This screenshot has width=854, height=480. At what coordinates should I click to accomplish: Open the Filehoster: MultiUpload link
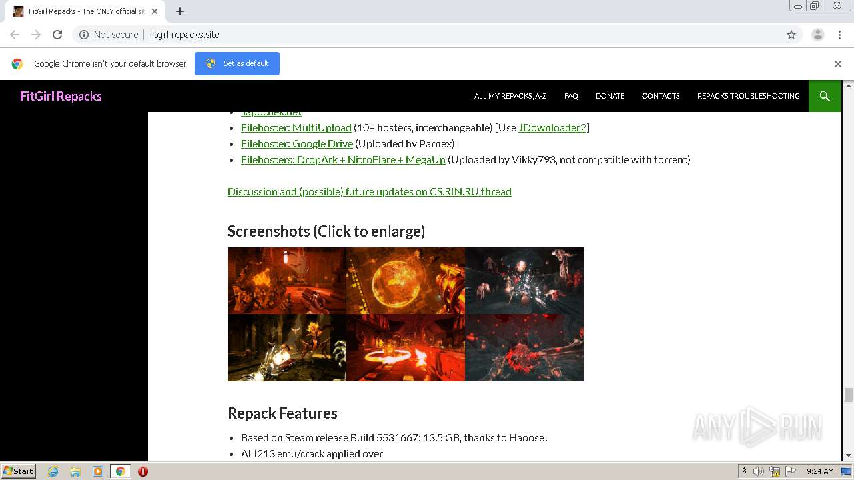tap(296, 127)
